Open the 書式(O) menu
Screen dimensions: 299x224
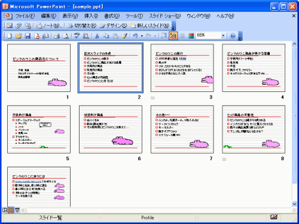pyautogui.click(x=112, y=16)
